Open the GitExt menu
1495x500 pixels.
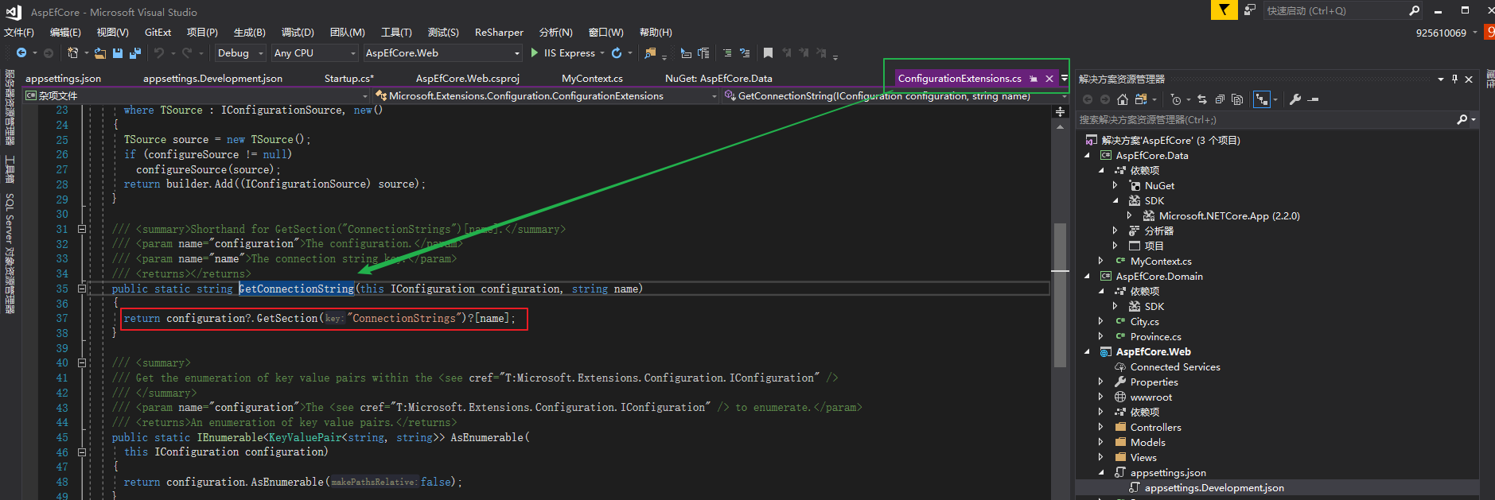pos(158,33)
